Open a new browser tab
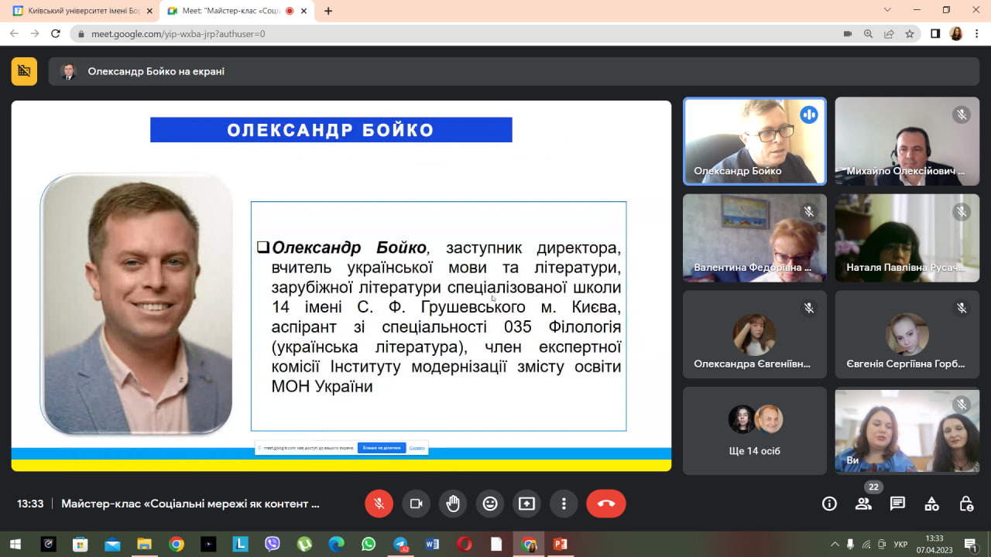 pos(328,11)
